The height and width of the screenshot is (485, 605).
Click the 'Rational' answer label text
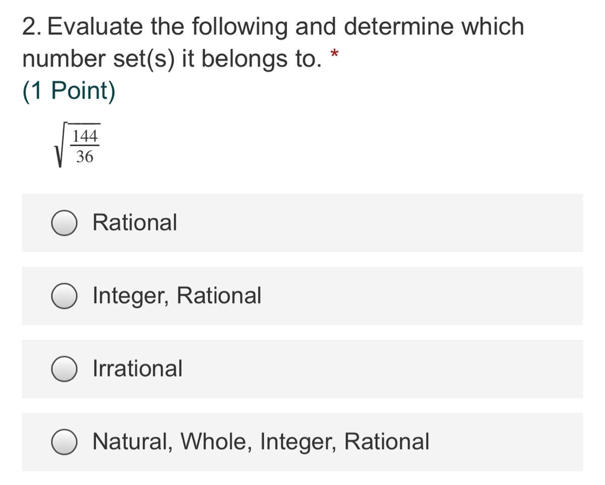pyautogui.click(x=135, y=222)
